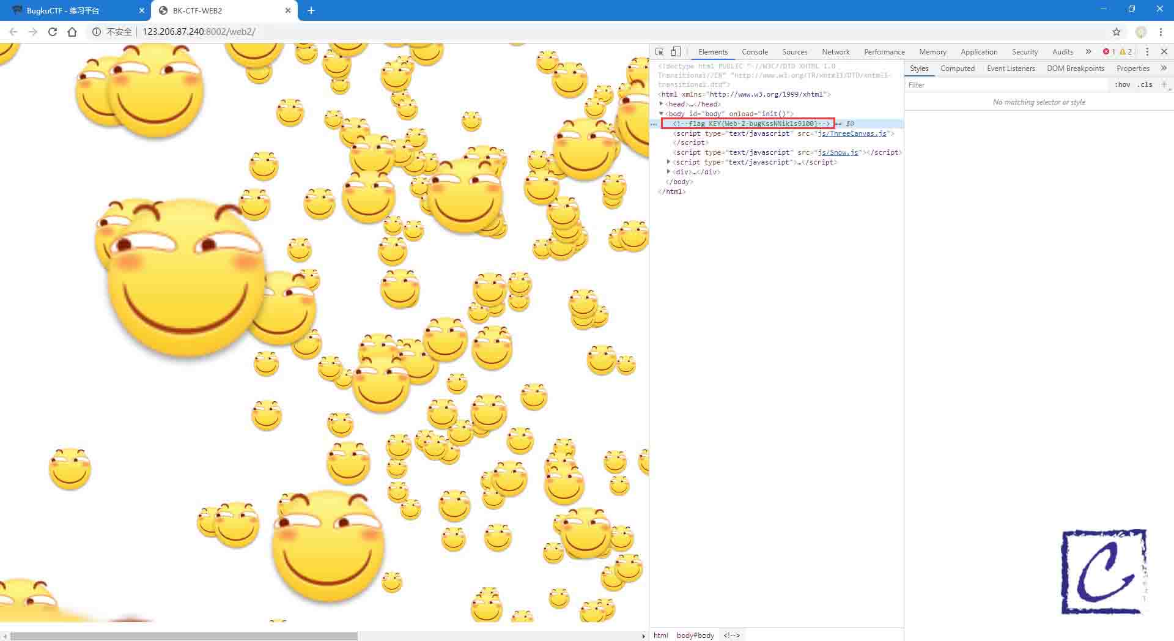Select the html xmlns element line

tap(744, 94)
